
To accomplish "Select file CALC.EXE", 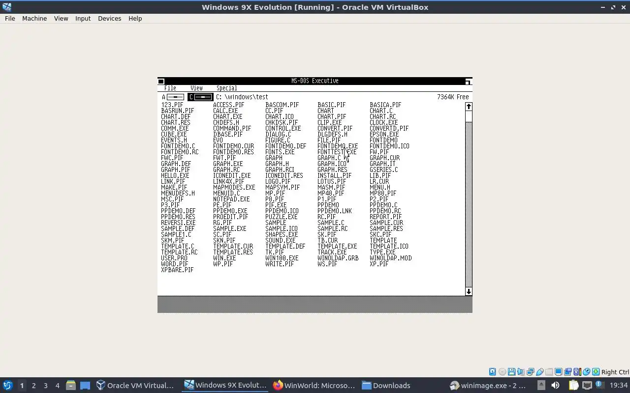I will click(225, 111).
